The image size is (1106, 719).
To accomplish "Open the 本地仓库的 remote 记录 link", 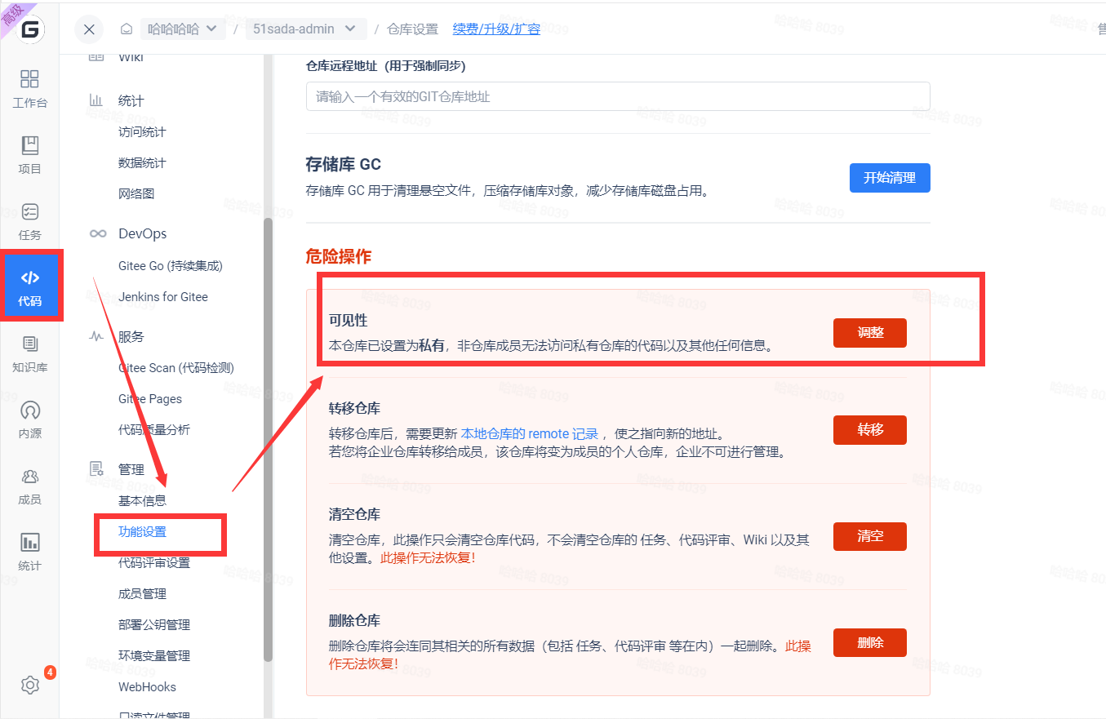I will pos(530,434).
